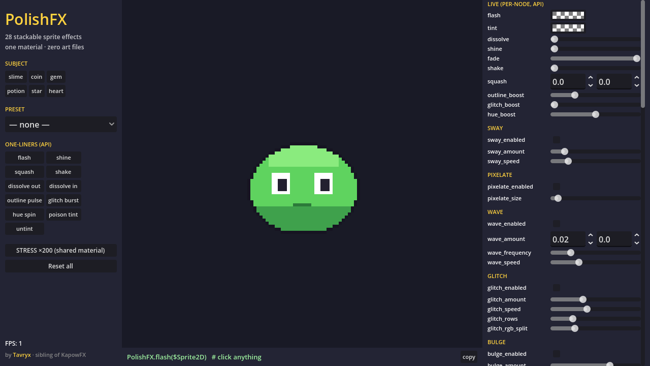The height and width of the screenshot is (366, 650).
Task: Enable the bulge_enabled checkbox
Action: pyautogui.click(x=557, y=354)
